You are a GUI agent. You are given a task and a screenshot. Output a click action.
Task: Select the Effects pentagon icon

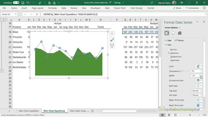click(173, 33)
